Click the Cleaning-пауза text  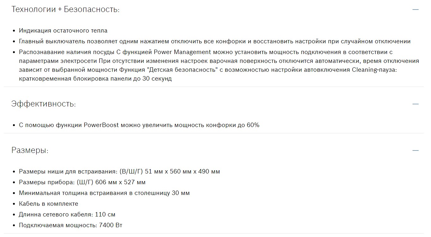374,70
